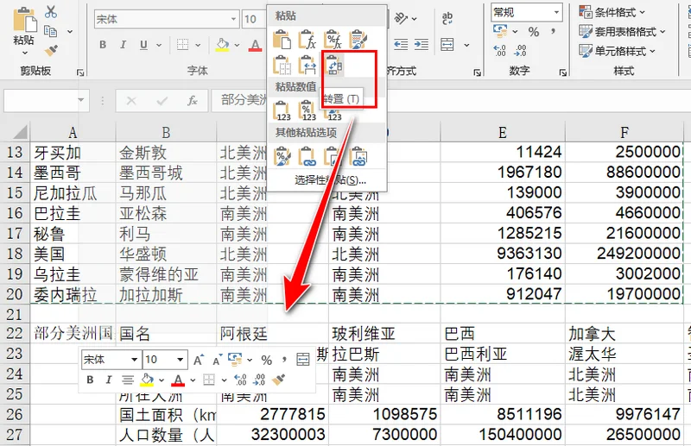Click ribbon red Font Color A
This screenshot has width=691, height=446.
click(x=255, y=45)
